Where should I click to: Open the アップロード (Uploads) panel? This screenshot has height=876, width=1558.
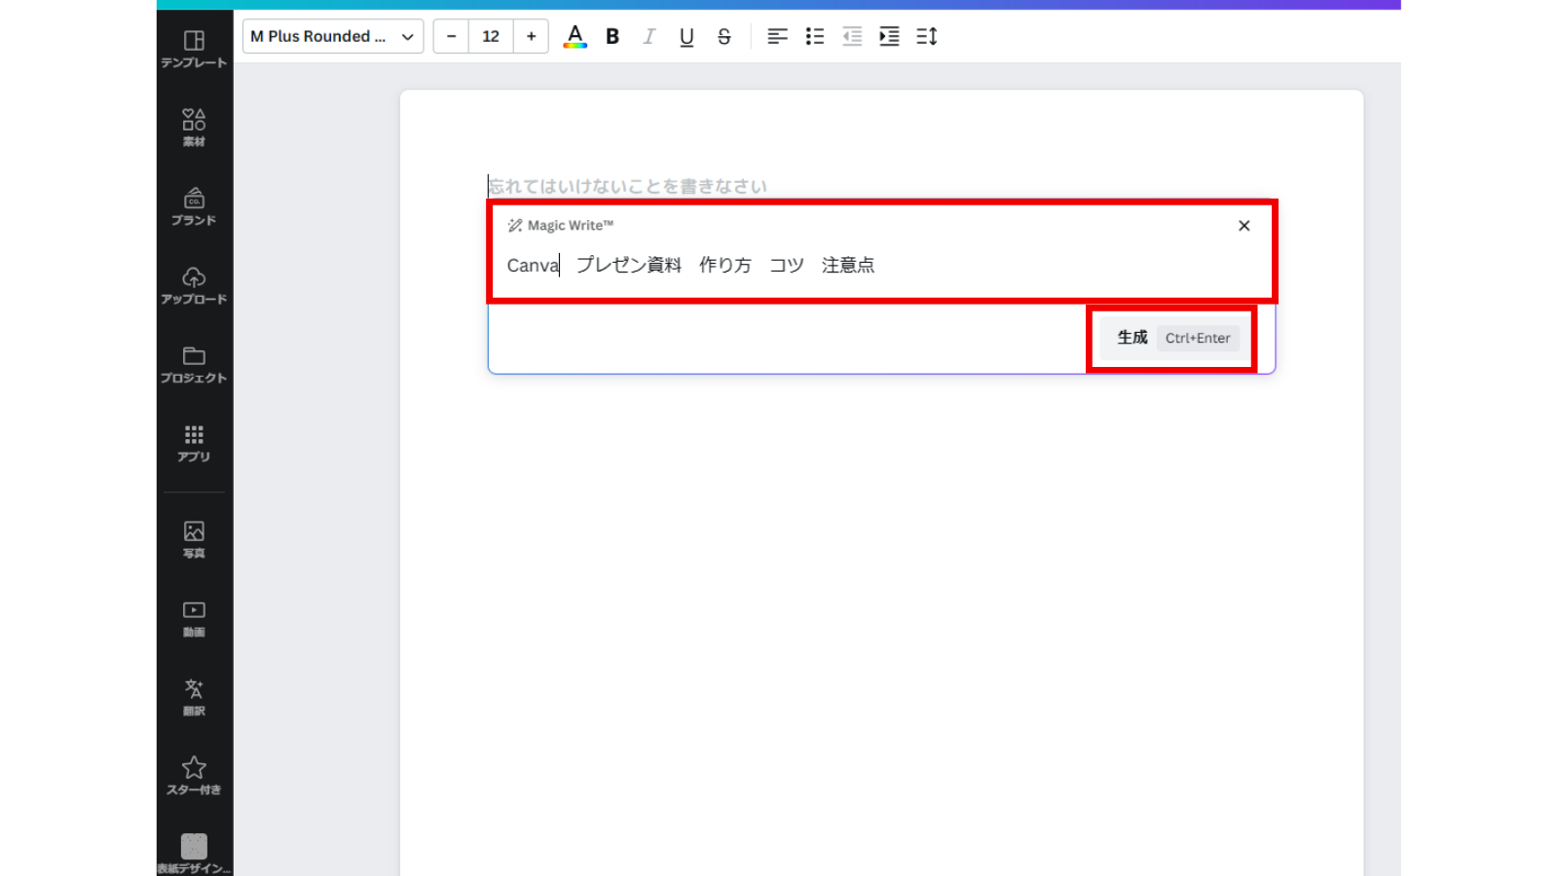coord(194,285)
